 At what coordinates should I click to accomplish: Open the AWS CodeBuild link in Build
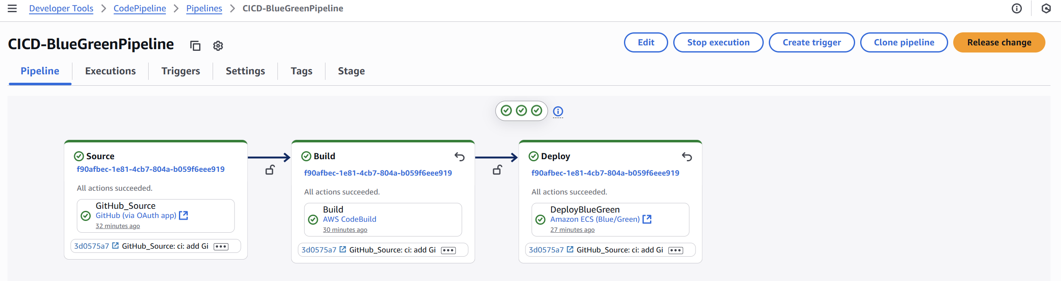tap(349, 219)
